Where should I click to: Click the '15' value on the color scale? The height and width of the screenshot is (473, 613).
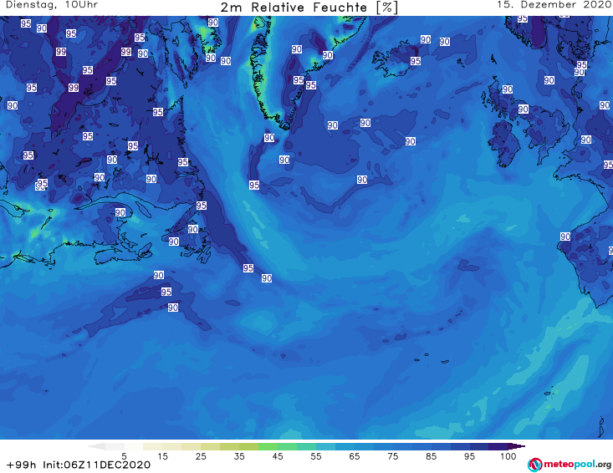[x=162, y=456]
